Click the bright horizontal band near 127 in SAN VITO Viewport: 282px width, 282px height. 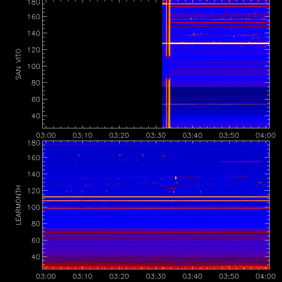(216, 43)
